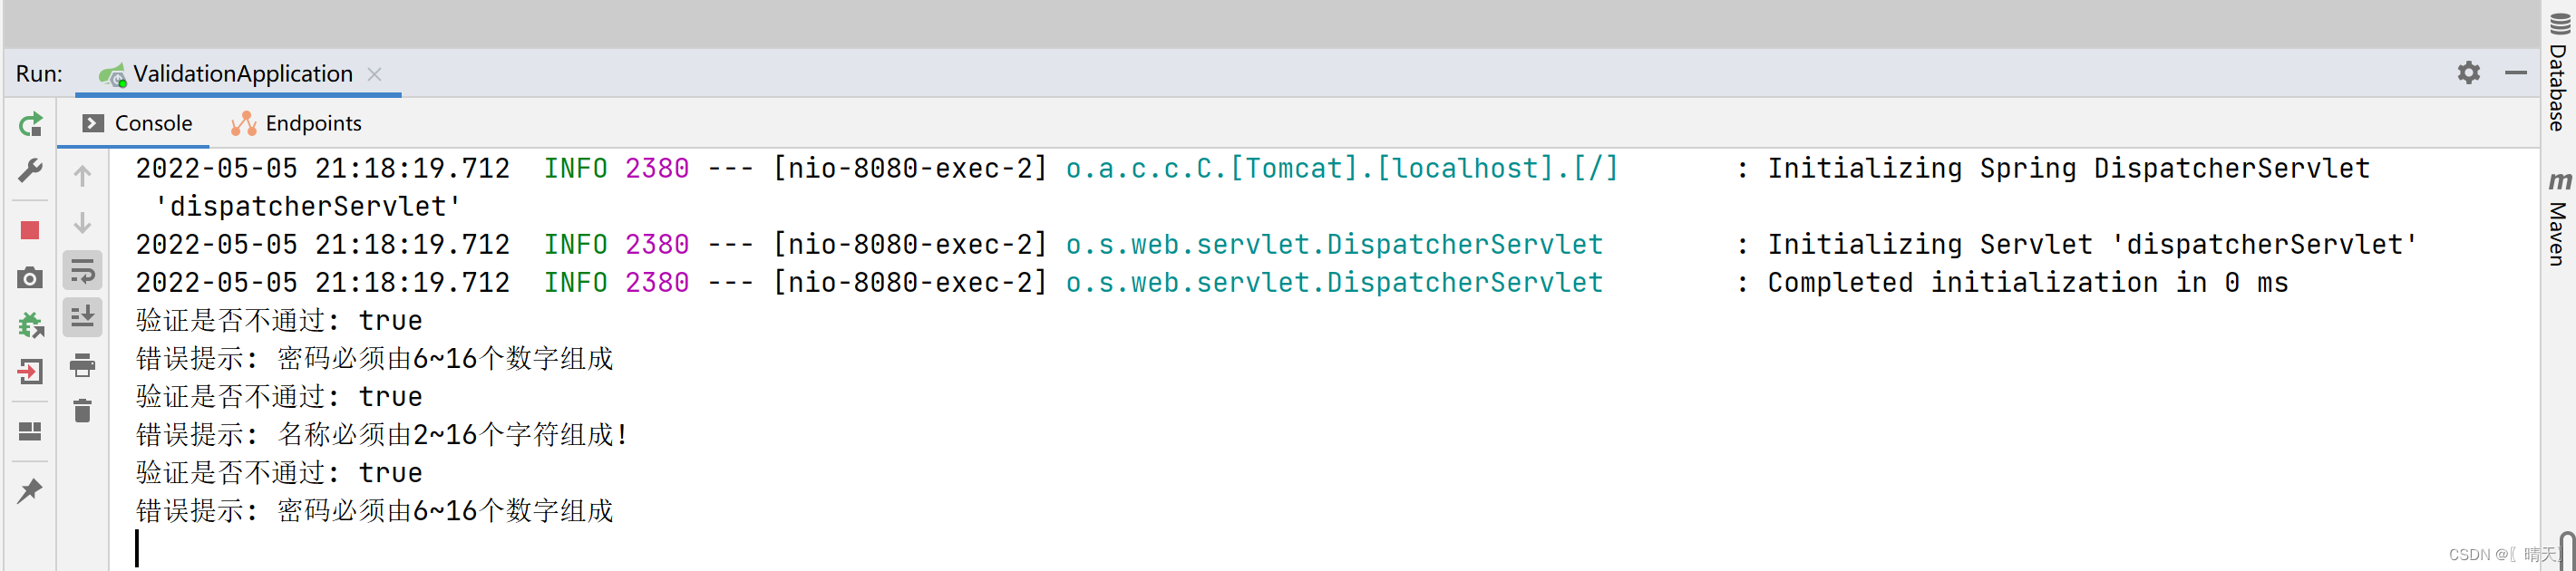Click the down arrow stack trace icon
The width and height of the screenshot is (2576, 571).
(83, 223)
